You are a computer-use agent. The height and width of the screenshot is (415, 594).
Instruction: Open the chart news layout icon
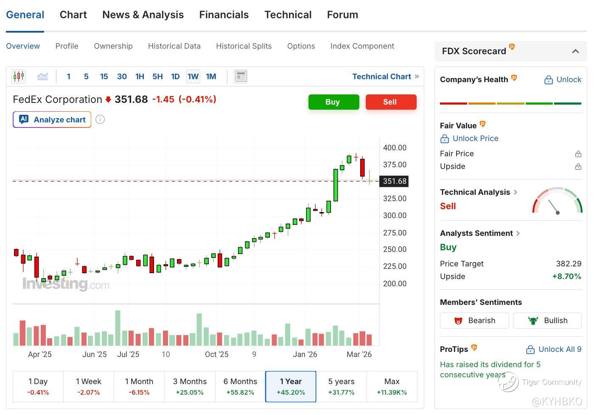pos(241,77)
